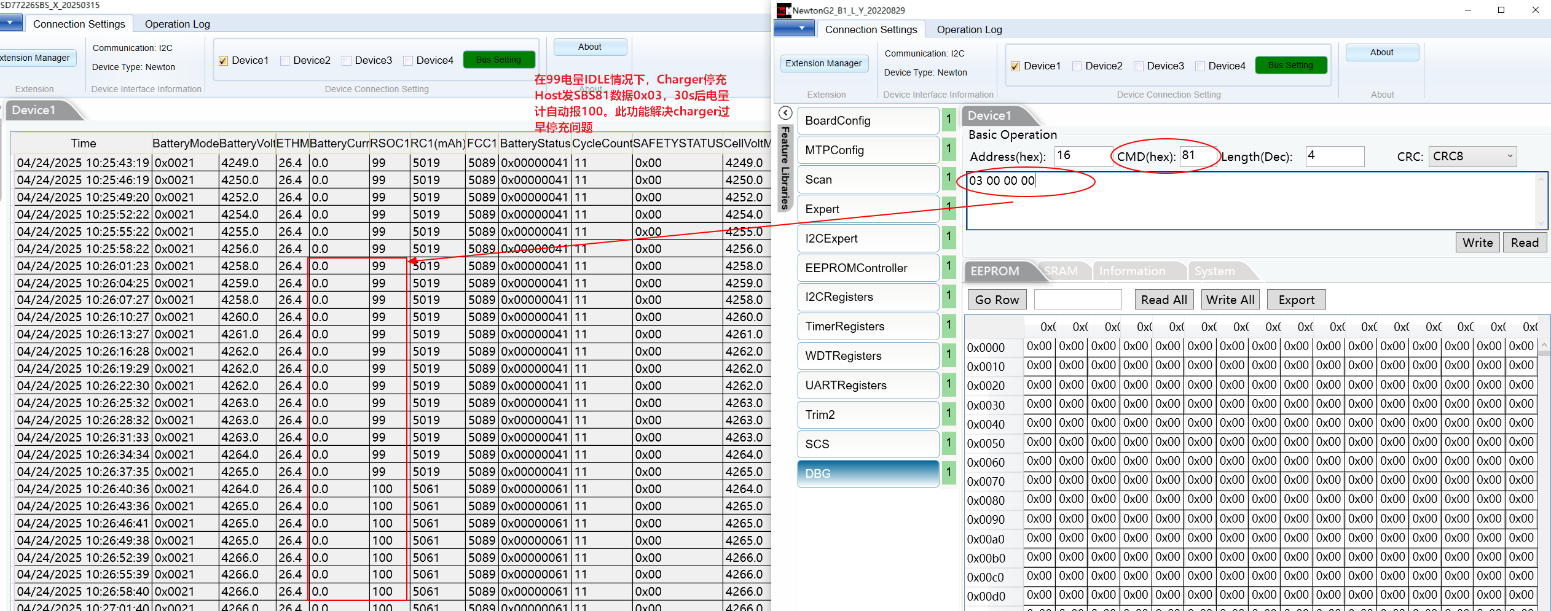The image size is (1551, 611).
Task: Open BoardConfig feature library
Action: [x=868, y=121]
